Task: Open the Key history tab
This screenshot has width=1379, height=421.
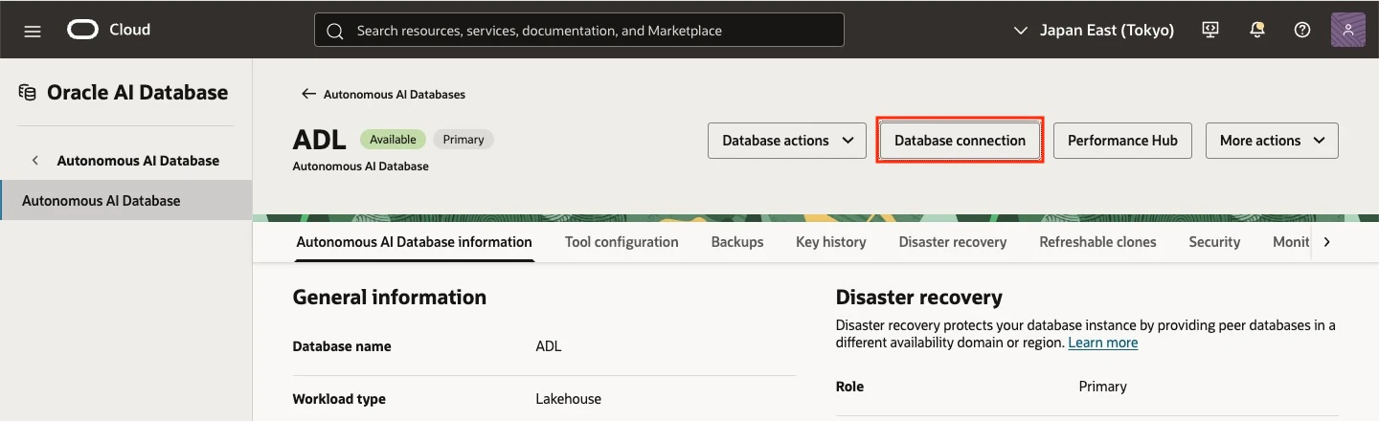Action: click(831, 242)
